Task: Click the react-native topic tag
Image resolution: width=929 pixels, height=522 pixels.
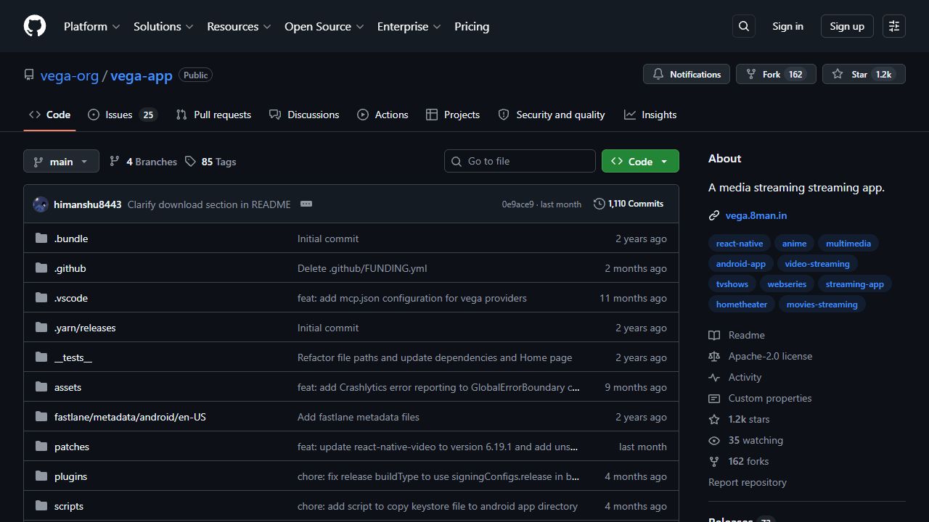Action: click(x=740, y=244)
